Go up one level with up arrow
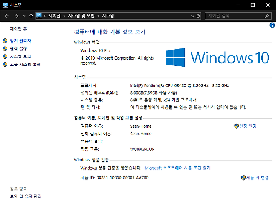276x206 pixels. 31,16
